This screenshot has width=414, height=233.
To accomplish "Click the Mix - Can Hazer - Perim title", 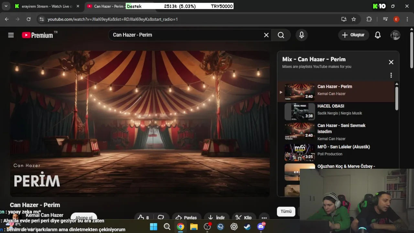I will [x=314, y=59].
